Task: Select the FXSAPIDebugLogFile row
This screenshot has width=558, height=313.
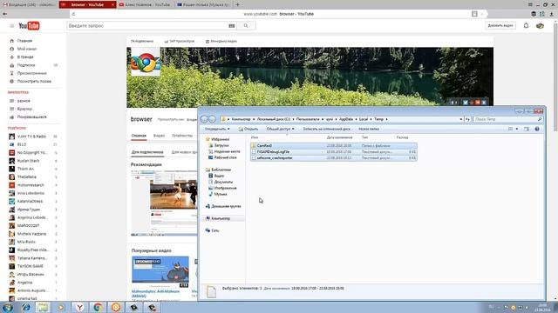Action: click(333, 152)
